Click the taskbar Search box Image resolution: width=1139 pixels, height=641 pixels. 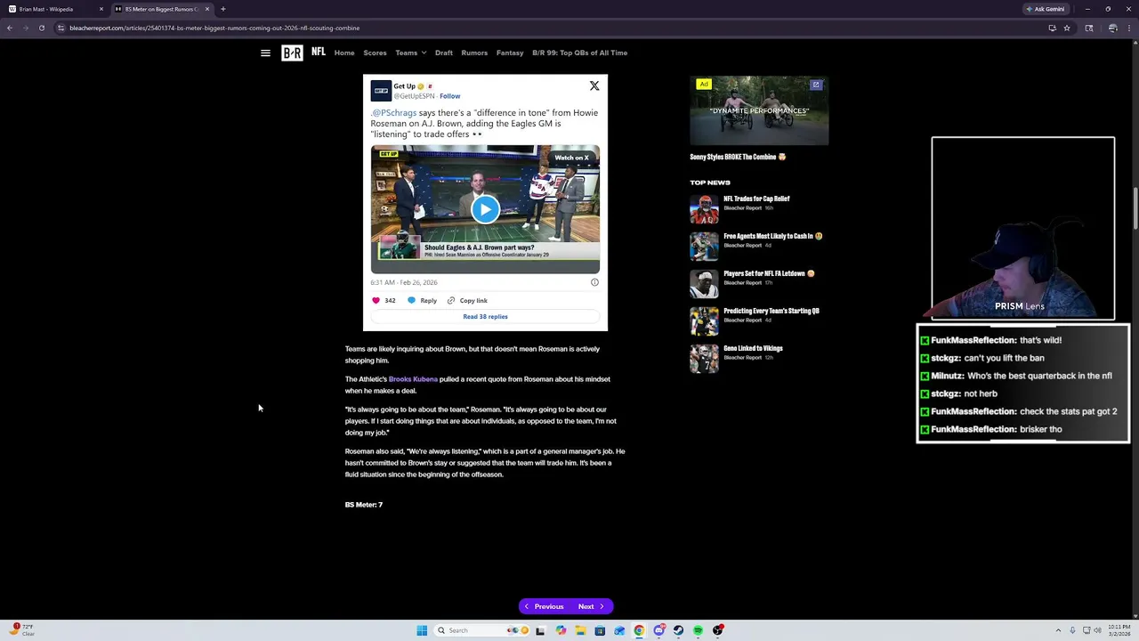pos(481,630)
